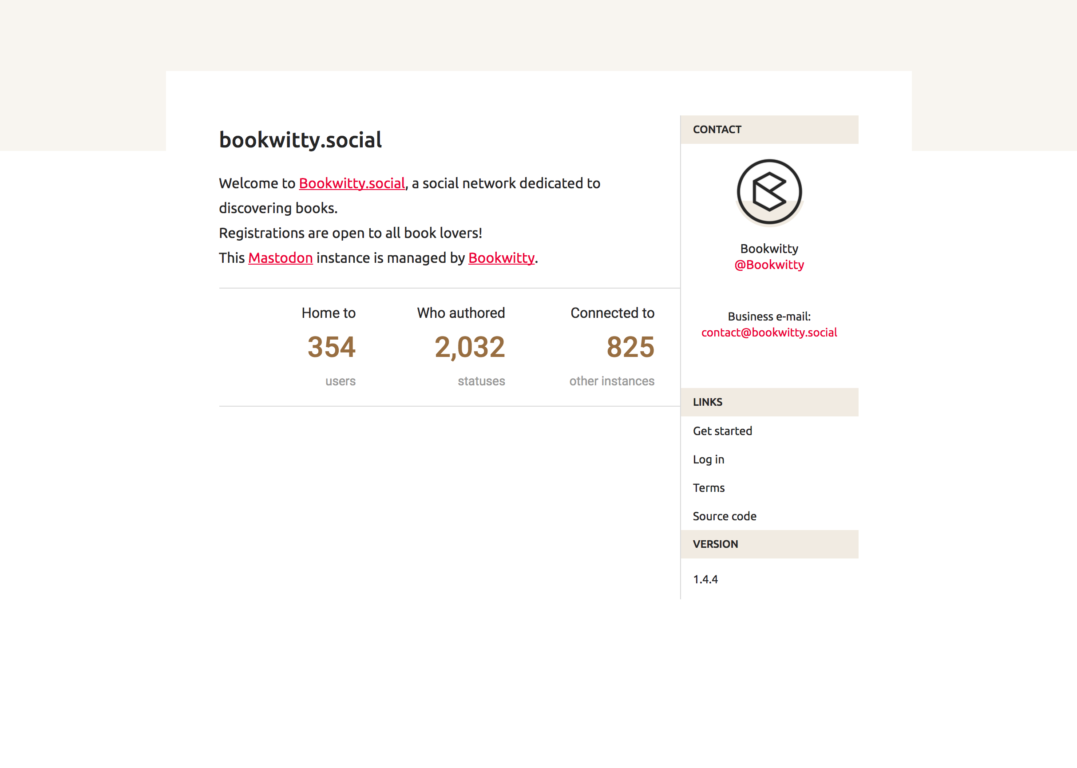Click the Bookwitty logo avatar

[x=769, y=192]
